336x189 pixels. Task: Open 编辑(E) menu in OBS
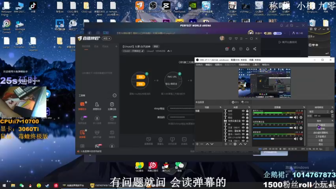(x=209, y=65)
